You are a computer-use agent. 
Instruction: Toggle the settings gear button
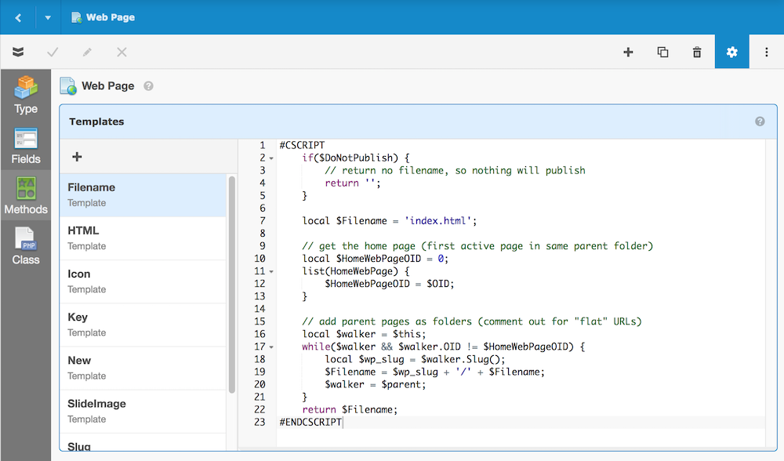pos(731,52)
